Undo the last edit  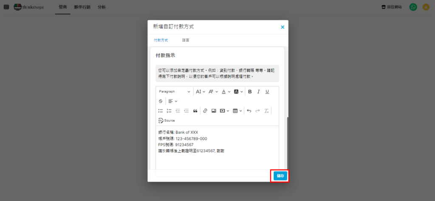coord(249,111)
